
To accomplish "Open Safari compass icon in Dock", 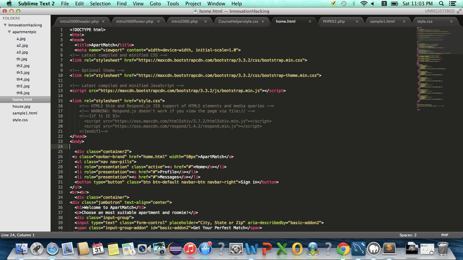I will [53, 249].
